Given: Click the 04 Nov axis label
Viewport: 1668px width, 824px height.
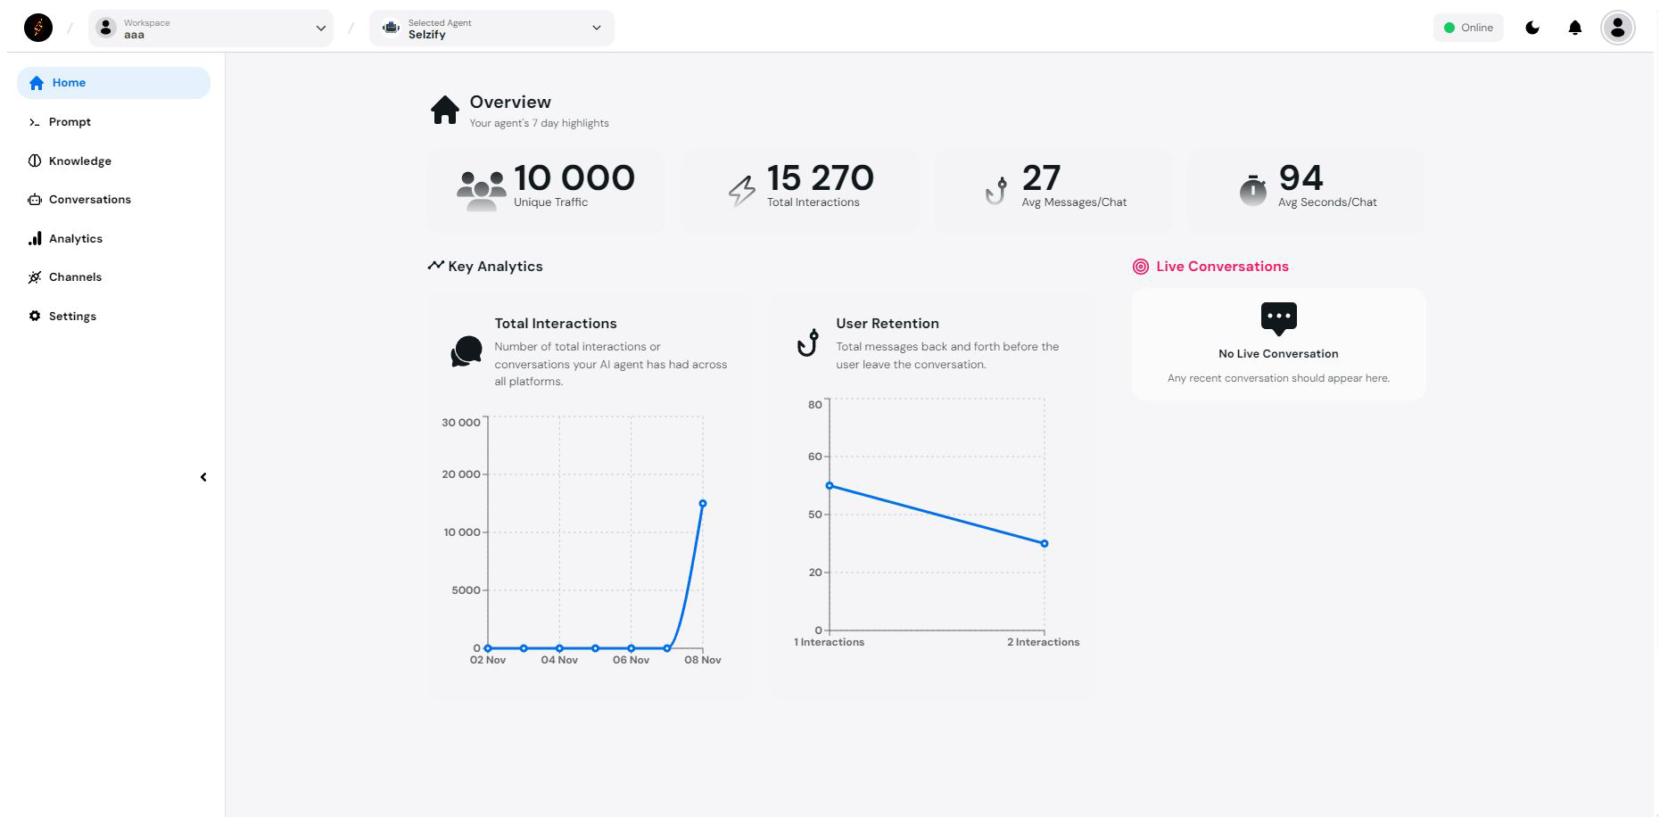Looking at the screenshot, I should click(559, 660).
